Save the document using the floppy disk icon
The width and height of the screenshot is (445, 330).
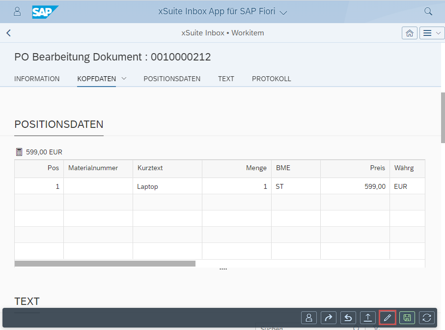pyautogui.click(x=407, y=317)
